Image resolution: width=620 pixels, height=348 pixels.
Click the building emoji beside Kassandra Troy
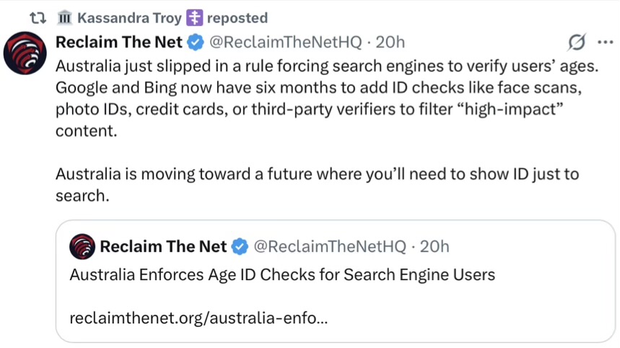64,18
